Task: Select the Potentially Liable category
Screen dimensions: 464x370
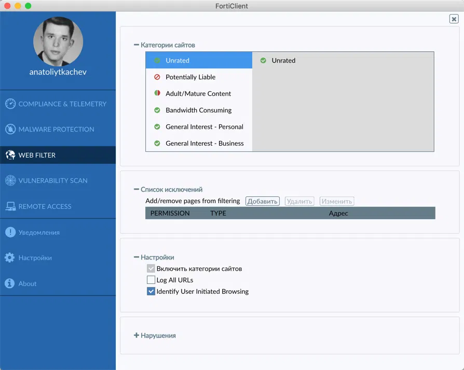Action: point(199,77)
